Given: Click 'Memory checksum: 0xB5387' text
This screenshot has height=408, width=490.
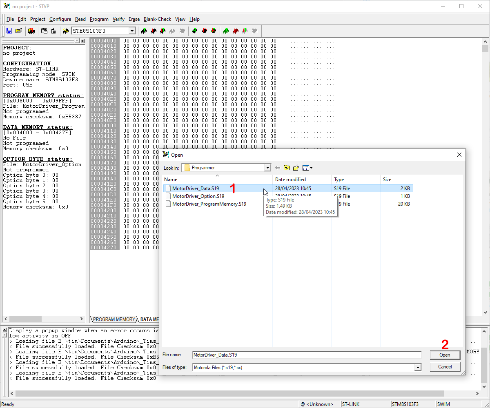Looking at the screenshot, I should tap(42, 117).
